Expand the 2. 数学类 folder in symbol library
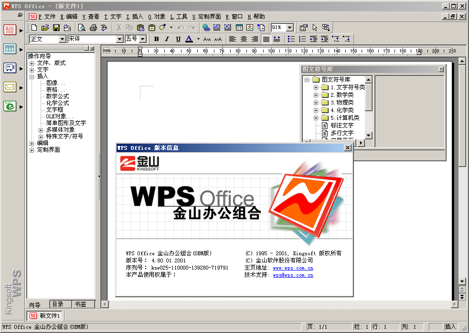 click(316, 95)
